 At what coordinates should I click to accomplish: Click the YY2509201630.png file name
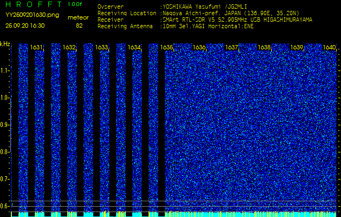pos(32,15)
